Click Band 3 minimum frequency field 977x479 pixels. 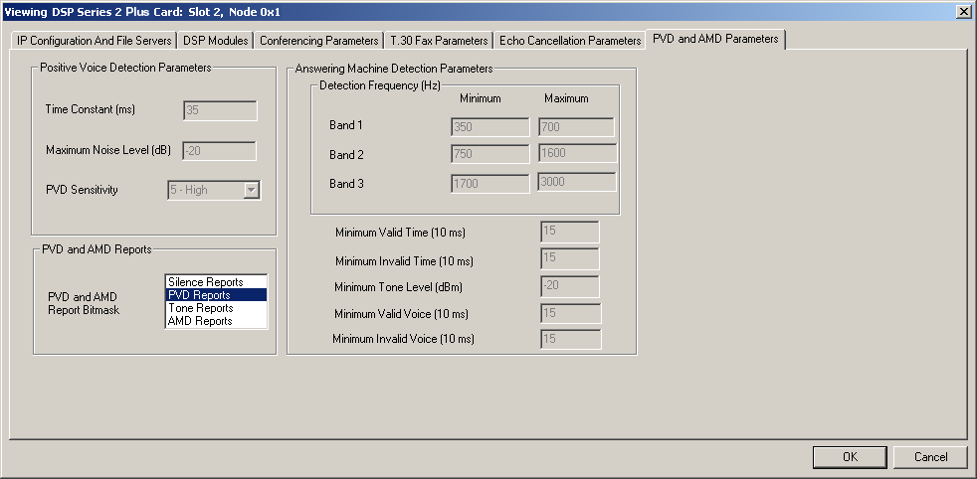[489, 183]
